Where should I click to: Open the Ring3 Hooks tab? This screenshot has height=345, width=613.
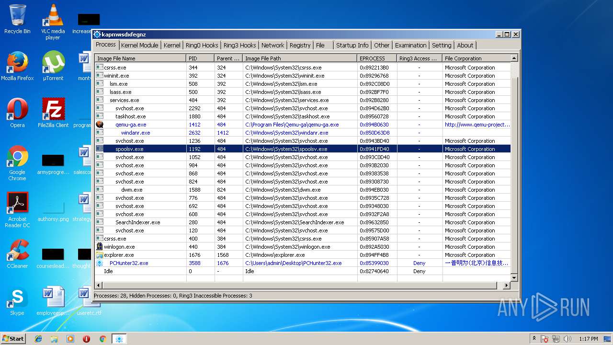(239, 45)
